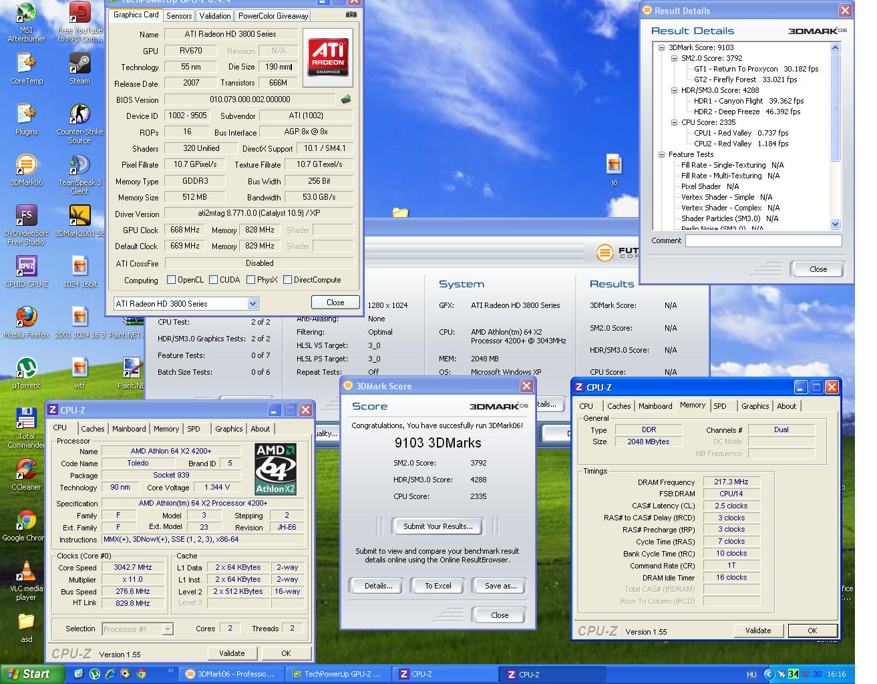Click the Result Details scrollbar down arrow

835,224
